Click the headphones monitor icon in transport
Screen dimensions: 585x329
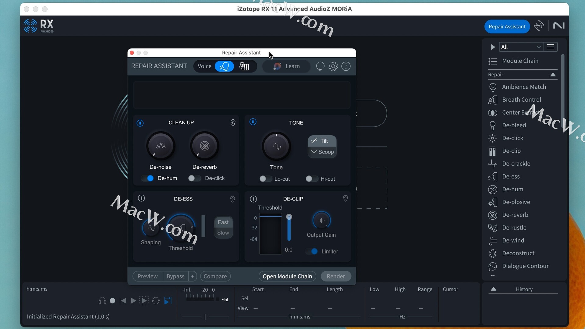click(102, 301)
